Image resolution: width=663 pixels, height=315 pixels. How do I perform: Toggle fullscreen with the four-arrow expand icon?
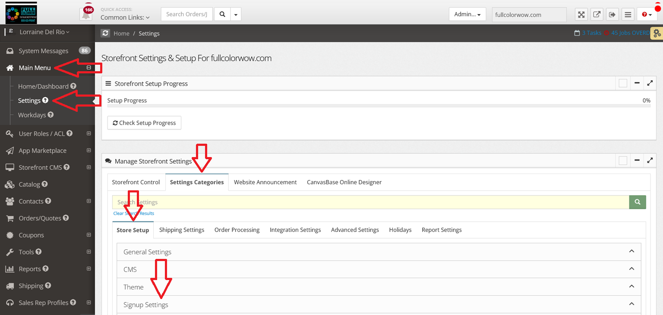[581, 15]
